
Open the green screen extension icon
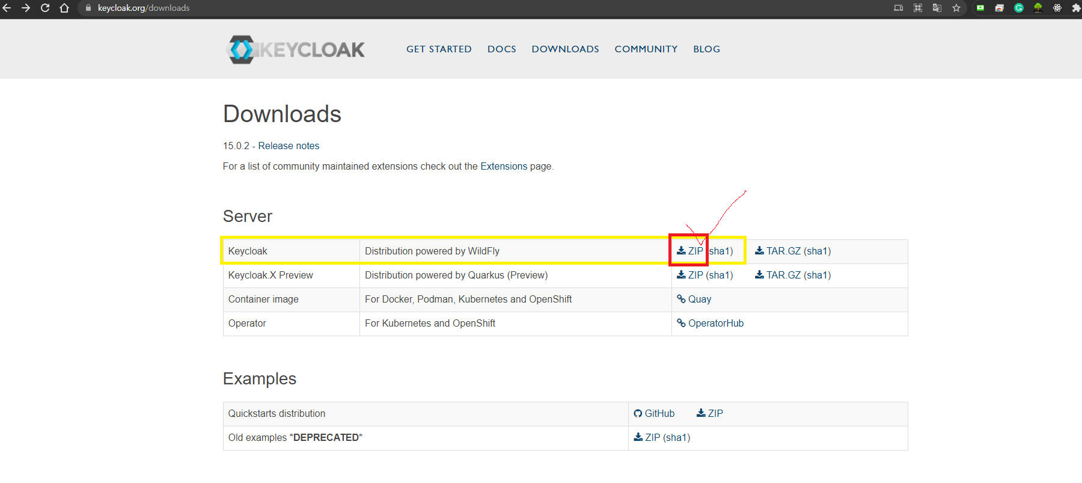pyautogui.click(x=980, y=8)
